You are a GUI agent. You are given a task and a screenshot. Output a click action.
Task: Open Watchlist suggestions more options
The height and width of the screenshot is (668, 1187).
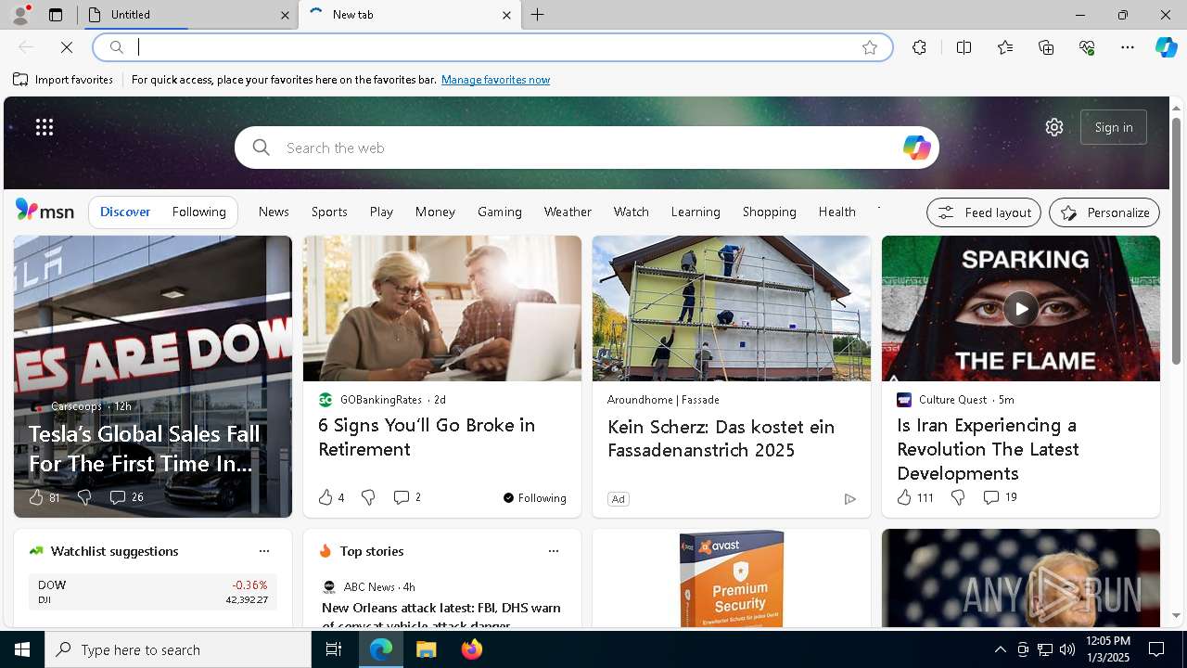[x=264, y=551]
